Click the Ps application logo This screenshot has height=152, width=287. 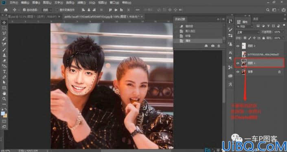4,2
